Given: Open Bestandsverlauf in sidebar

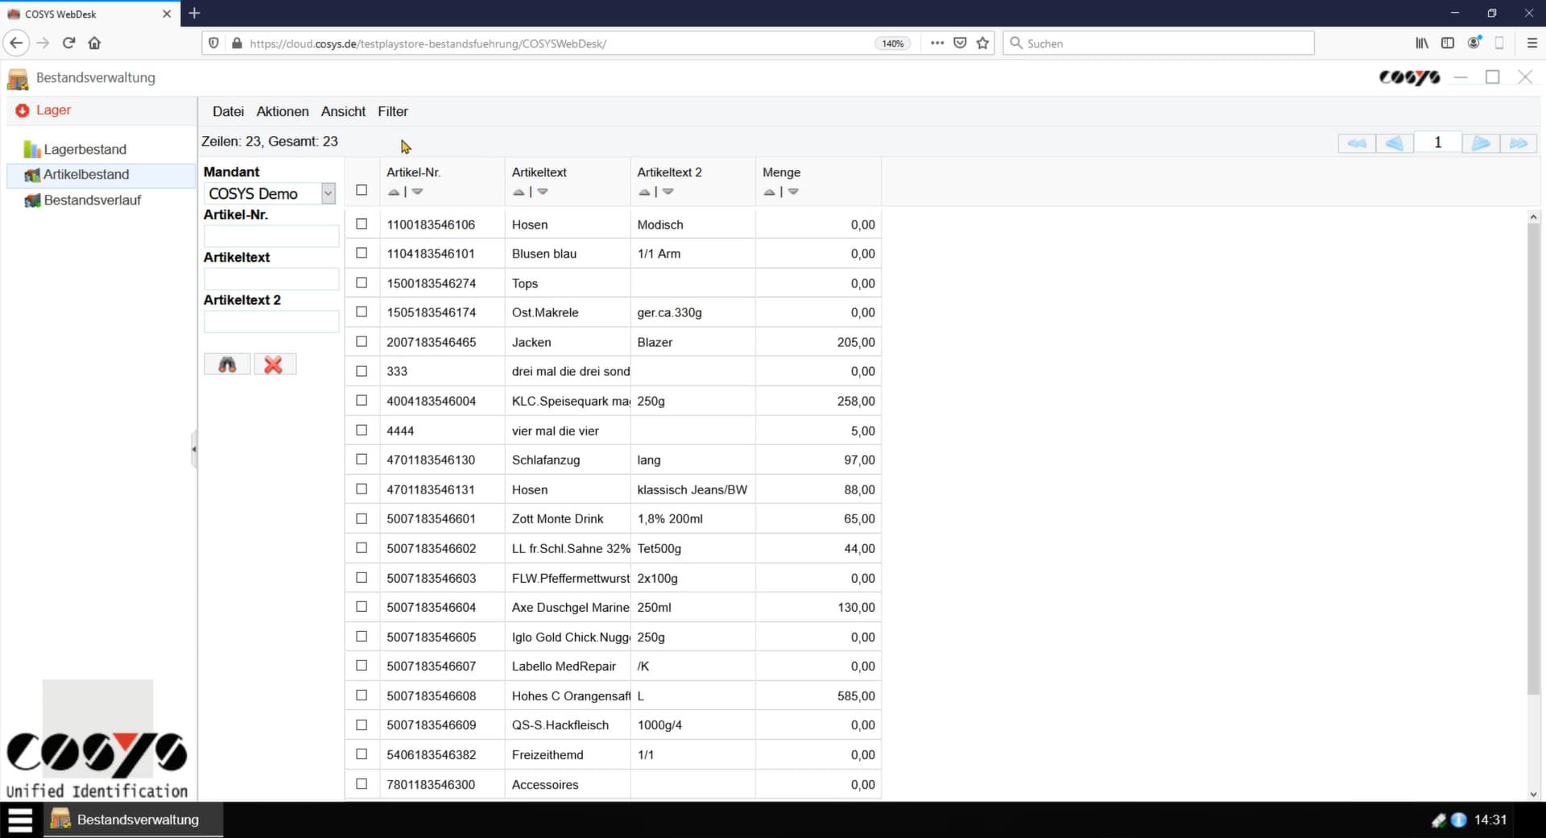Looking at the screenshot, I should point(93,200).
